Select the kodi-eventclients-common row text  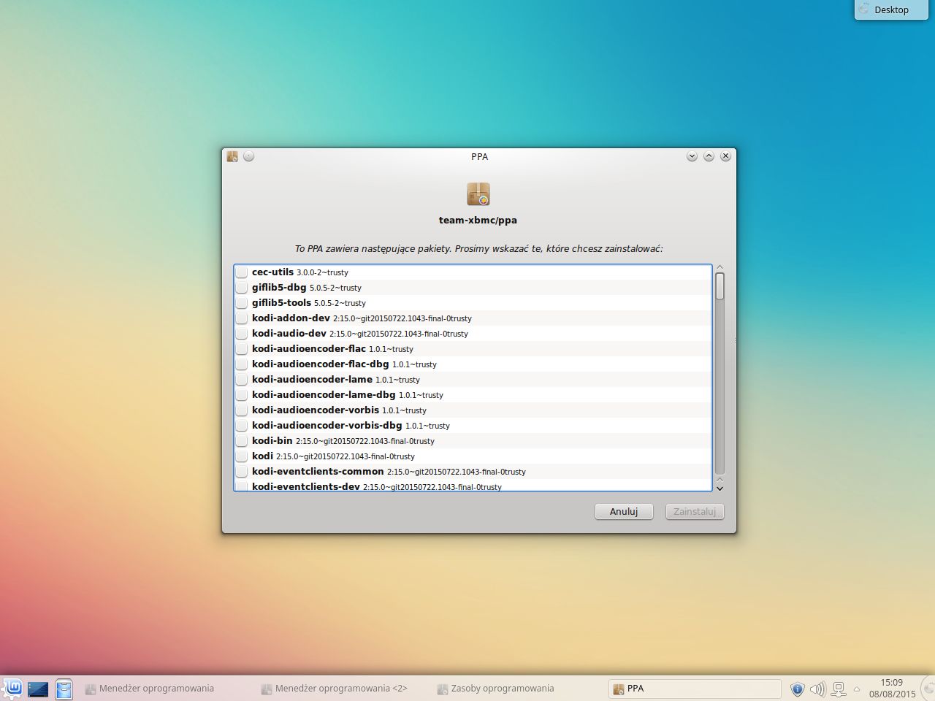pyautogui.click(x=389, y=472)
